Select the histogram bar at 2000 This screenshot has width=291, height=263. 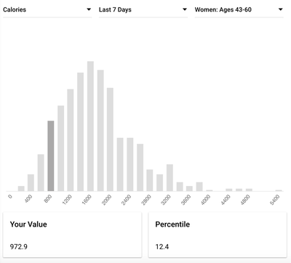pyautogui.click(x=110, y=139)
